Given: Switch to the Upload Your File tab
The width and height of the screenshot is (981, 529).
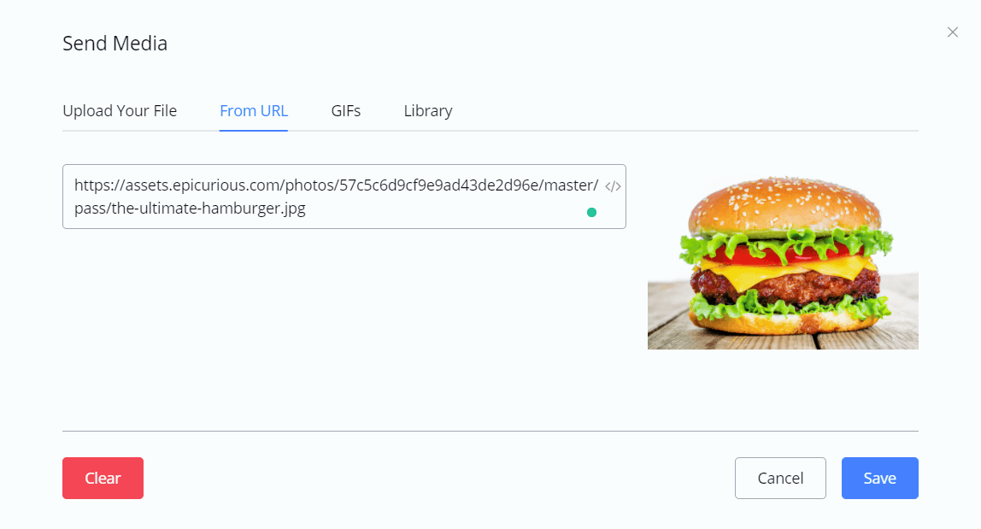Looking at the screenshot, I should coord(120,111).
